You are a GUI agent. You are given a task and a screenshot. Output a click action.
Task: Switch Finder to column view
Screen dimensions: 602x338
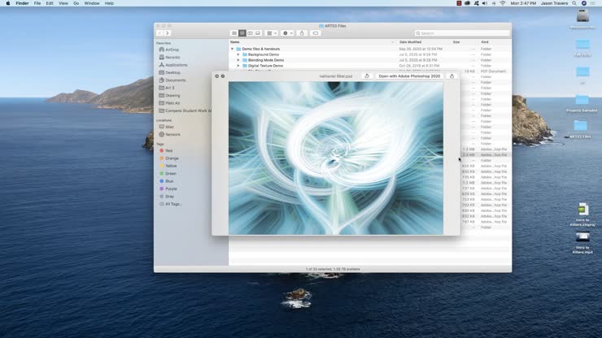(250, 33)
